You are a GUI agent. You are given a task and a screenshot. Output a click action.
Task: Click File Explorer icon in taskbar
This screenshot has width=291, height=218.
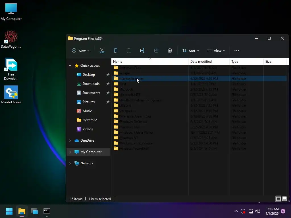(x=22, y=211)
